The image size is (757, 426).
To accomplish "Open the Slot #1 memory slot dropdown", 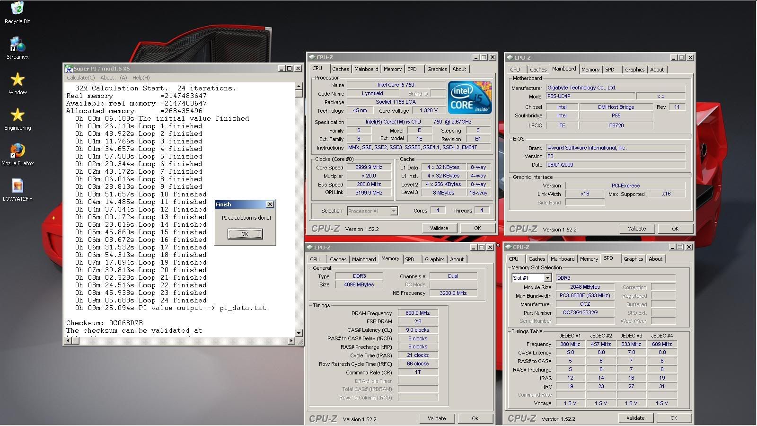I will coord(547,278).
